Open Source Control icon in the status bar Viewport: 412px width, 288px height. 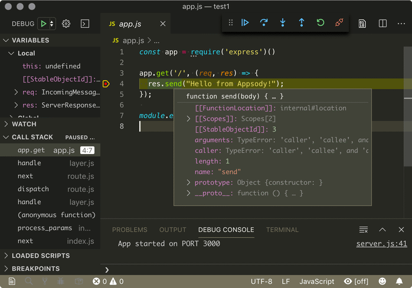[x=45, y=282]
